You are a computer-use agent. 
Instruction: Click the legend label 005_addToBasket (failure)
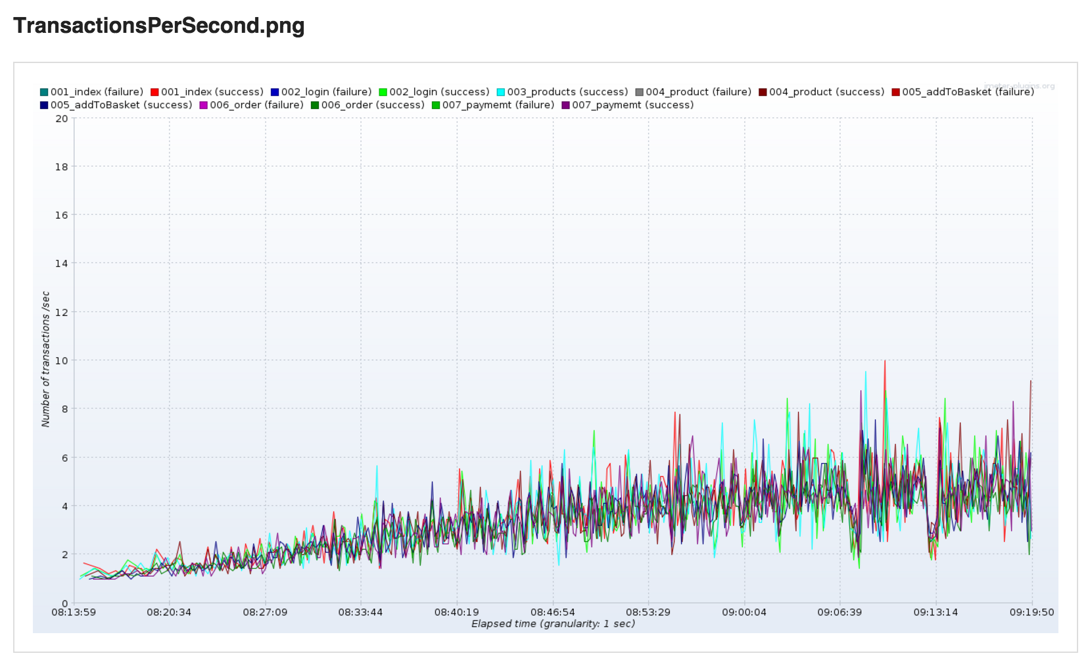968,92
